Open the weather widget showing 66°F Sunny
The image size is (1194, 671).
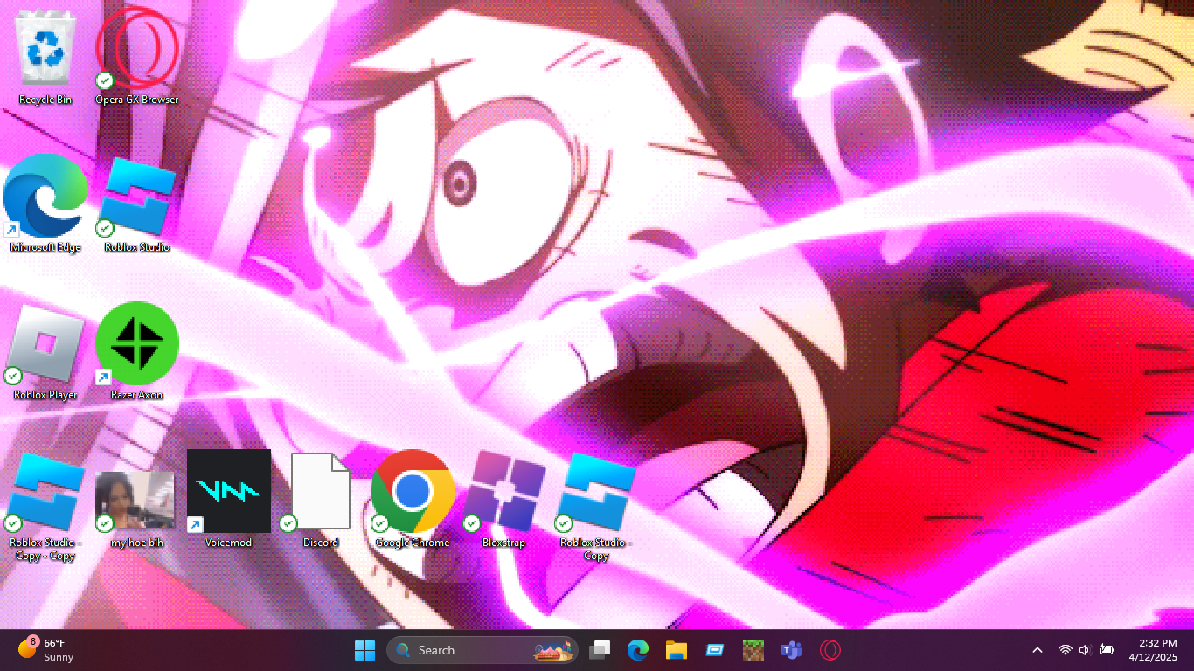click(46, 650)
